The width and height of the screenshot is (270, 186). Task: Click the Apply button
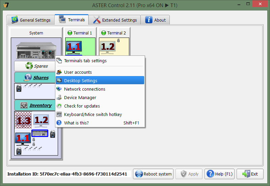[189, 174]
